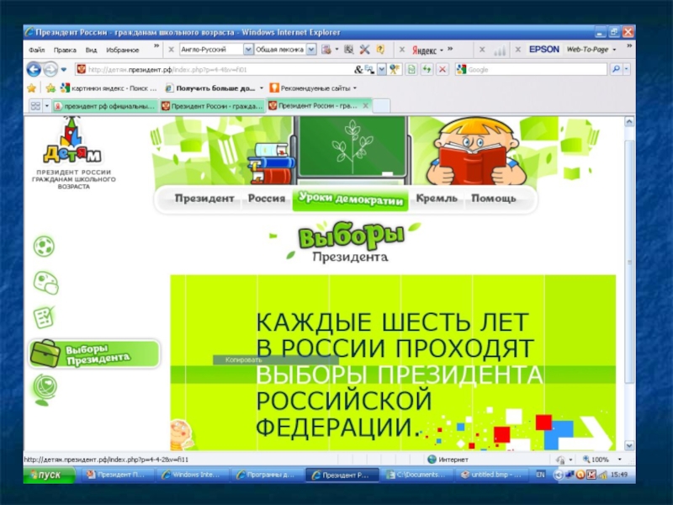The width and height of the screenshot is (673, 505).
Task: Open the Общая лексика dictionary dropdown
Action: pos(311,50)
